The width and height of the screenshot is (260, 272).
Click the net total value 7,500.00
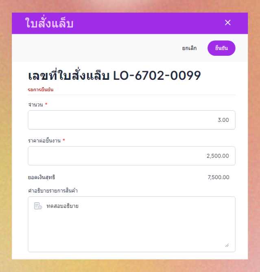pyautogui.click(x=218, y=177)
